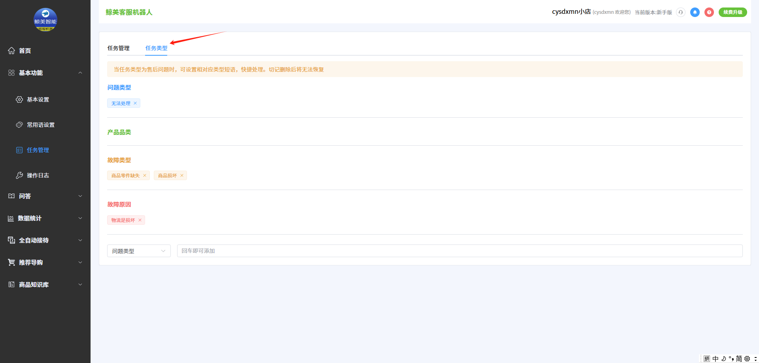Open 基本设置 from the sidebar

coord(38,100)
